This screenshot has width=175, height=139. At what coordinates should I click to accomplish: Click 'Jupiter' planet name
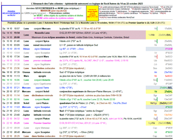click(x=26, y=115)
